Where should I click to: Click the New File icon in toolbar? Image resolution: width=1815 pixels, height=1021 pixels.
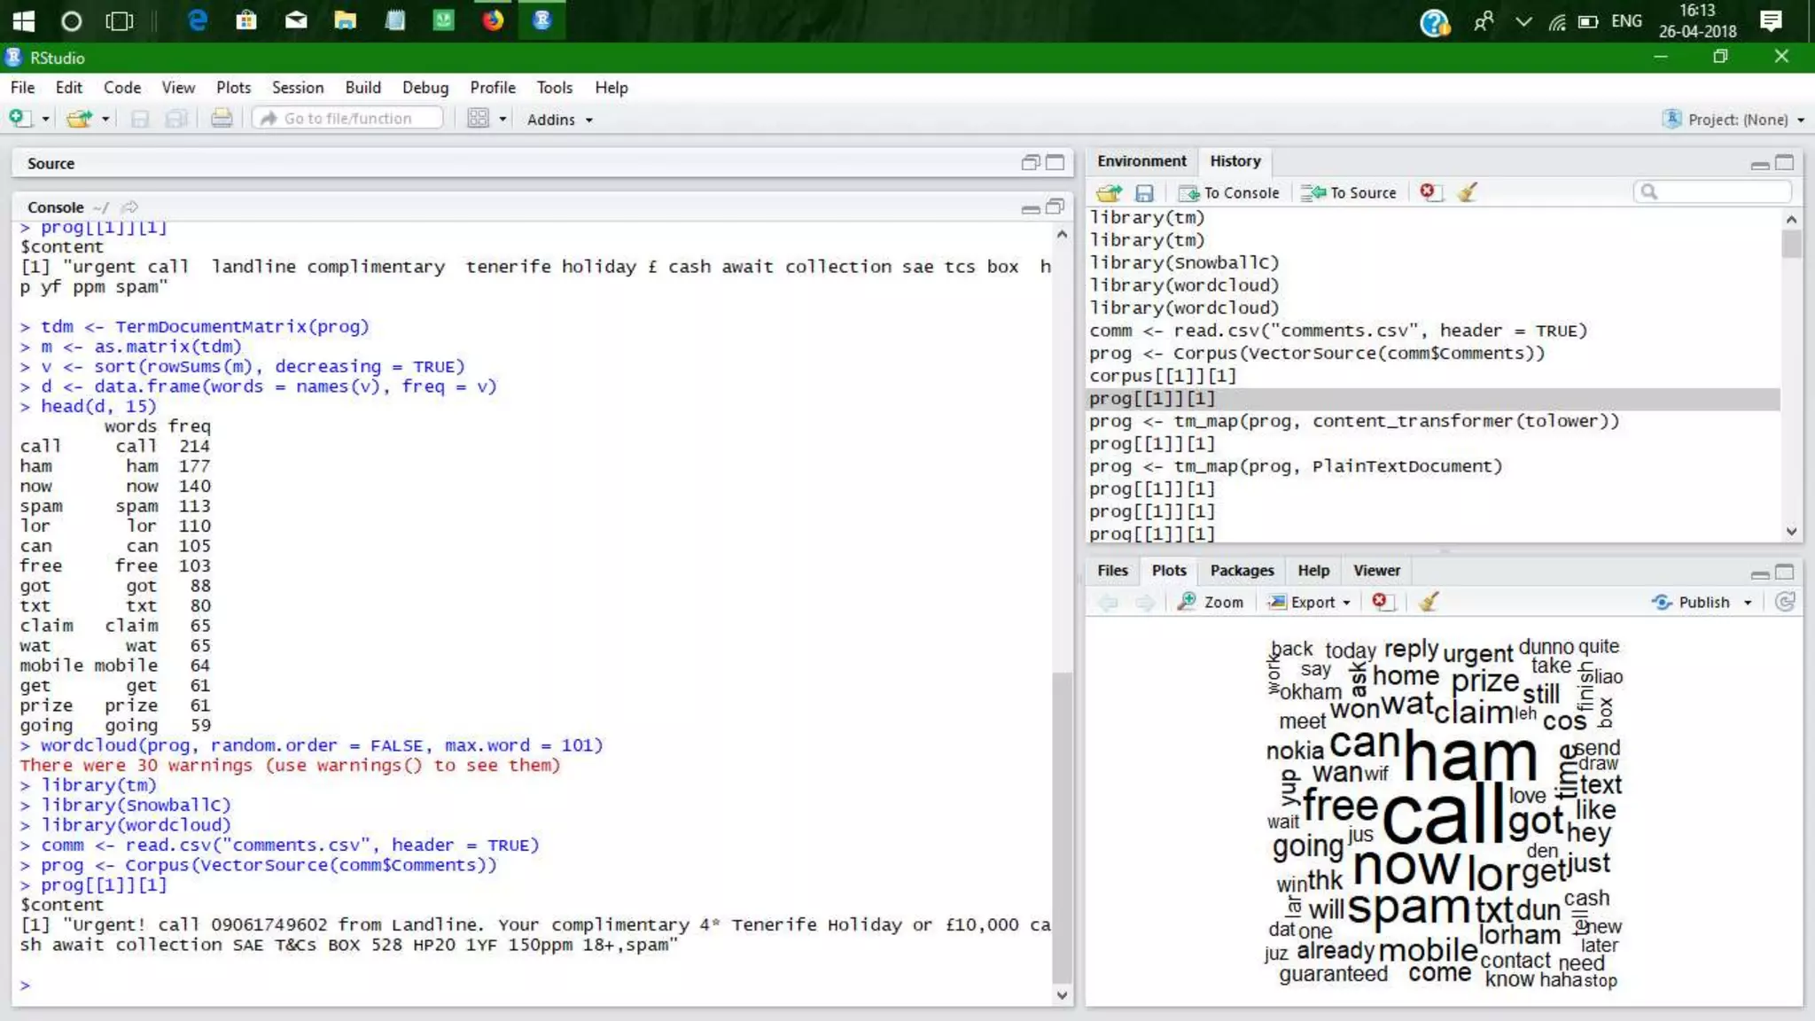click(x=19, y=119)
